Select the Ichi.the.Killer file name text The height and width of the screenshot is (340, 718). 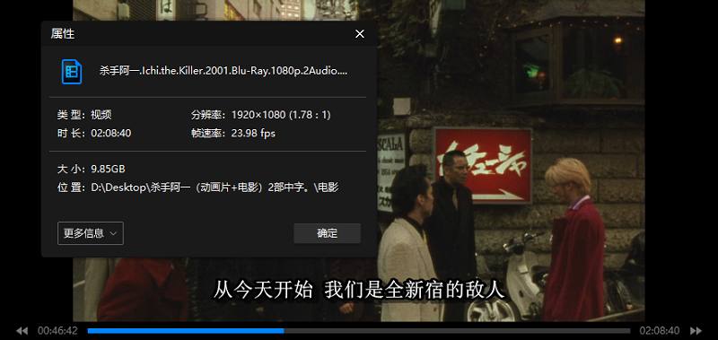223,71
